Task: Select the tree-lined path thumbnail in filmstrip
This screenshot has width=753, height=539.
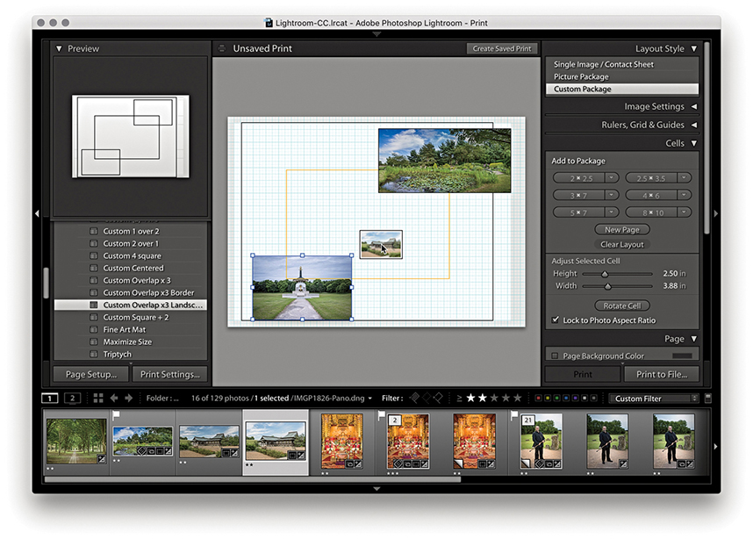Action: [76, 439]
